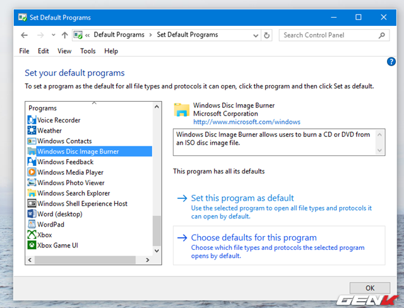Click the large folder icon beside Windows Disc Image Burner
The width and height of the screenshot is (404, 308).
(x=182, y=110)
